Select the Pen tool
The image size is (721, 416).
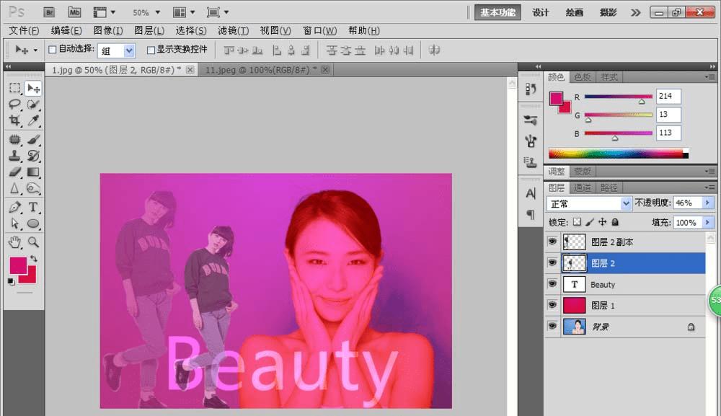[x=14, y=208]
